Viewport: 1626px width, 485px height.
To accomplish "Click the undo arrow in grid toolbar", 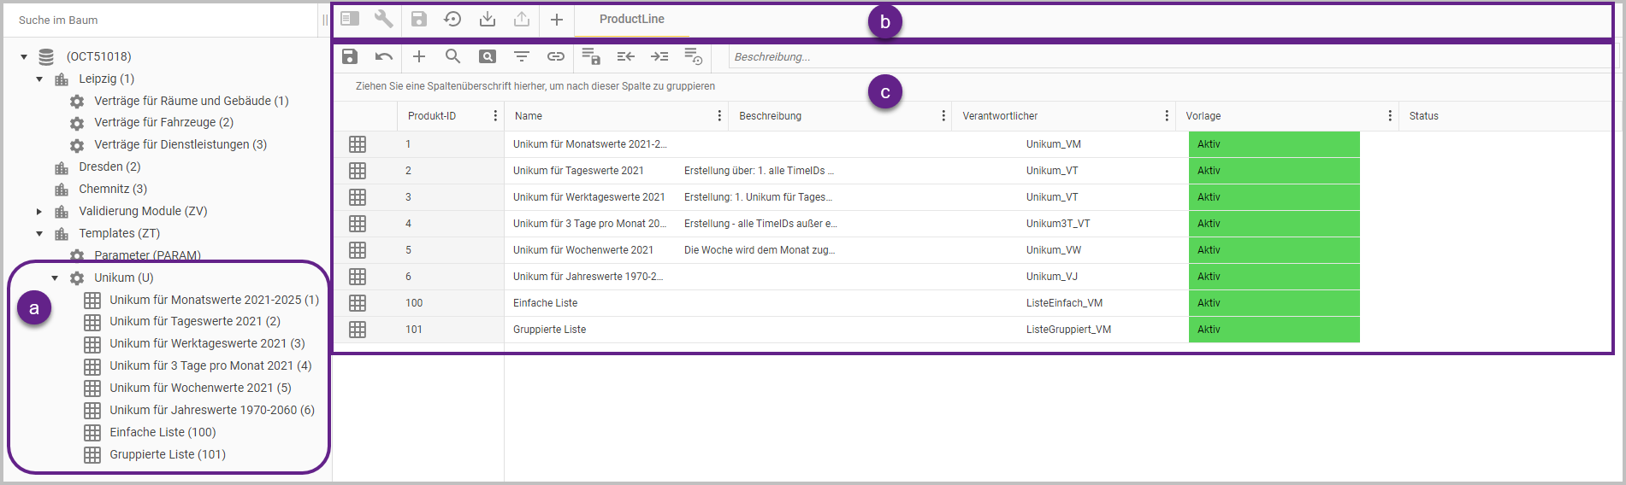I will [384, 56].
